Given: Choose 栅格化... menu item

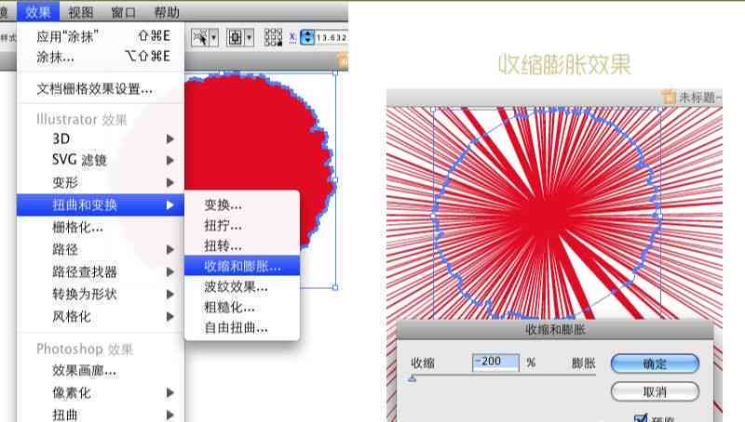Looking at the screenshot, I should click(x=101, y=227).
